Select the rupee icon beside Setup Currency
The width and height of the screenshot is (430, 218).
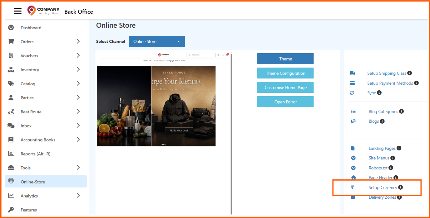click(x=353, y=187)
